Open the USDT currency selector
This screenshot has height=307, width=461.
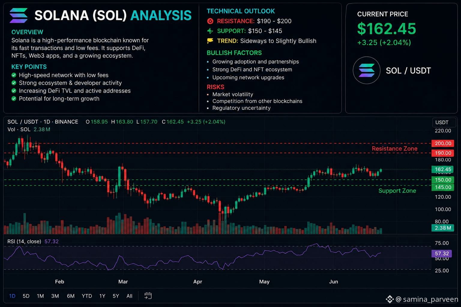(444, 122)
